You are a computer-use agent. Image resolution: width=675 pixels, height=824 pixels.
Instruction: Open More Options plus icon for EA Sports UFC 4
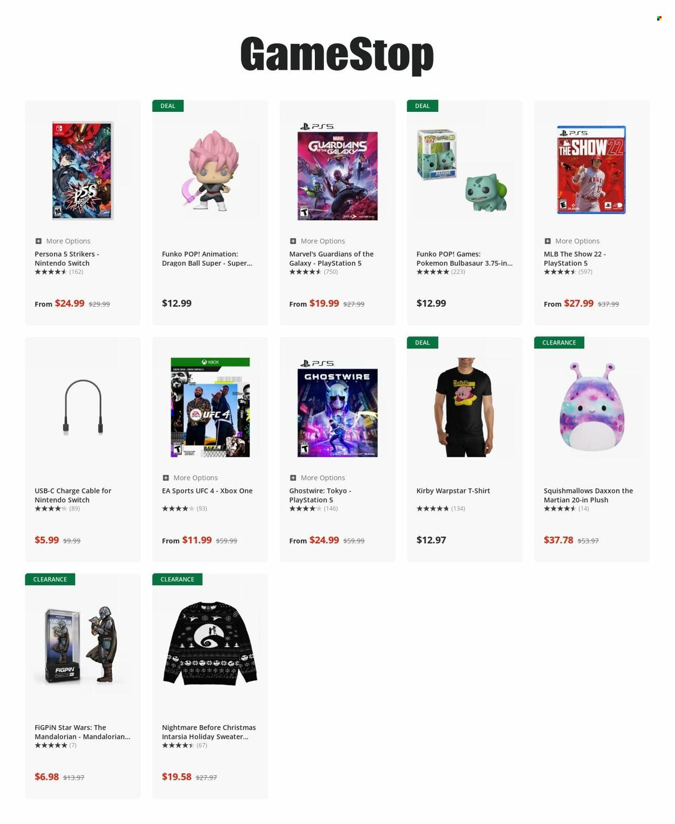click(x=166, y=478)
